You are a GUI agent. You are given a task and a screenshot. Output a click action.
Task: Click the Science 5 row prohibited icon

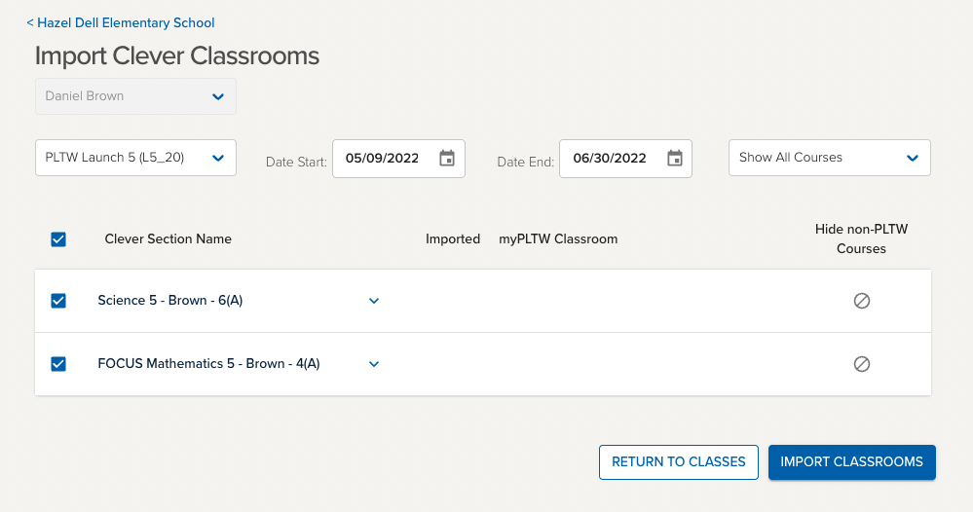(861, 301)
